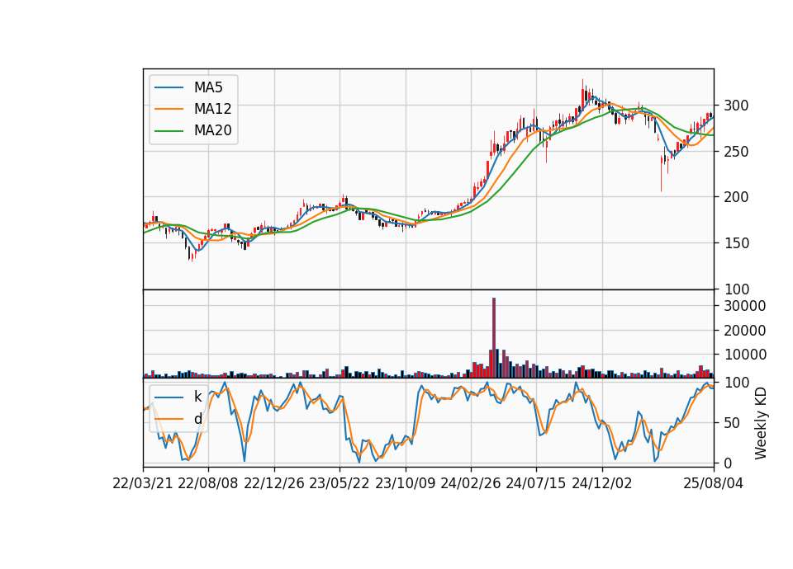
Task: Click the 150 price axis tick label
Action: (x=736, y=243)
